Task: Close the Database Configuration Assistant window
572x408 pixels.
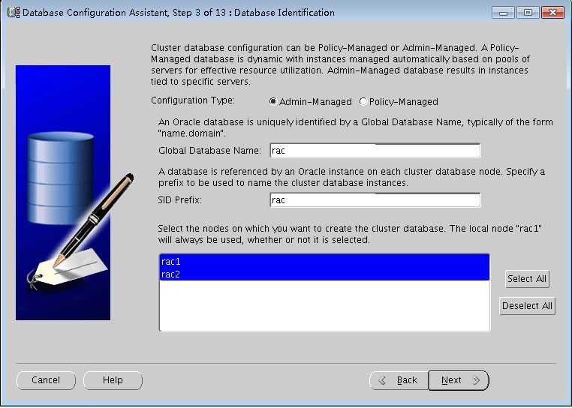Action: pos(552,13)
